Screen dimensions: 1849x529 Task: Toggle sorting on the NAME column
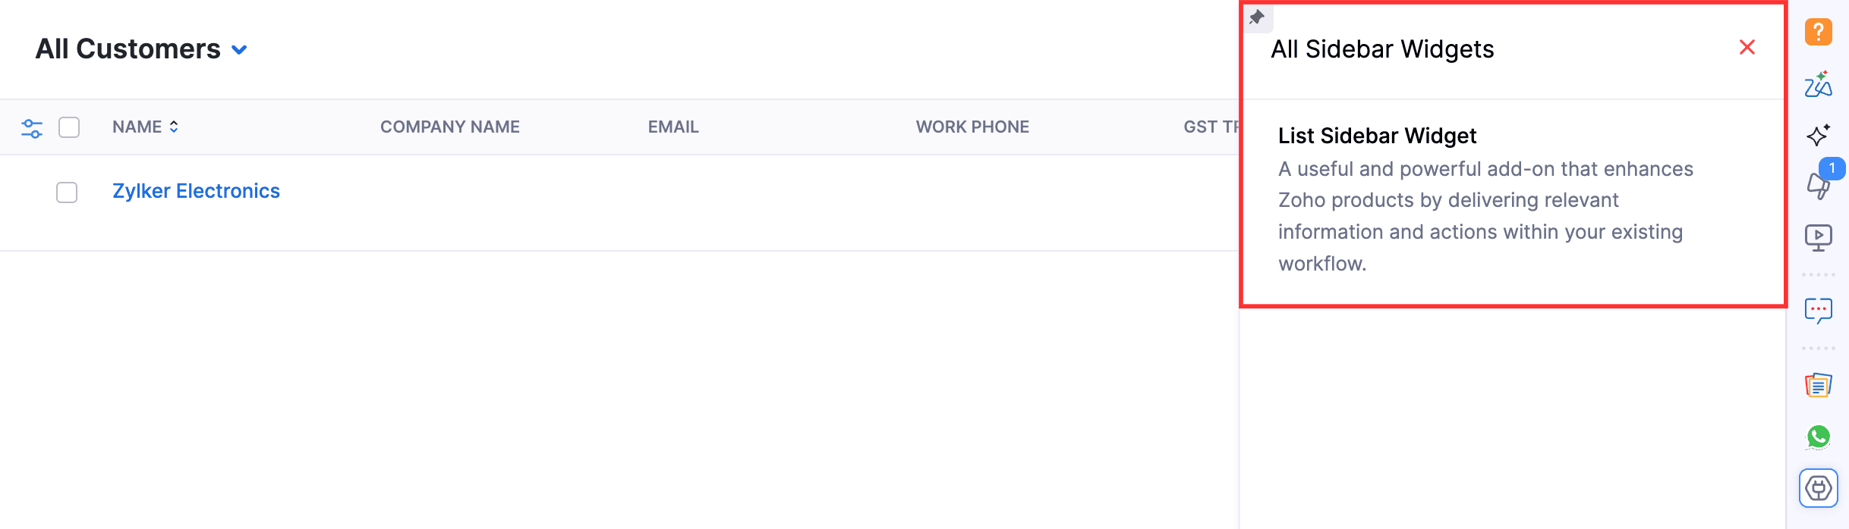173,127
